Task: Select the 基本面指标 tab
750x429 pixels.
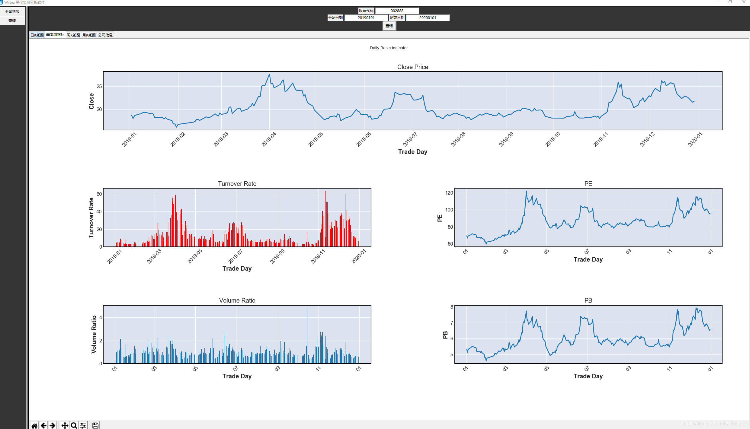Action: 55,35
